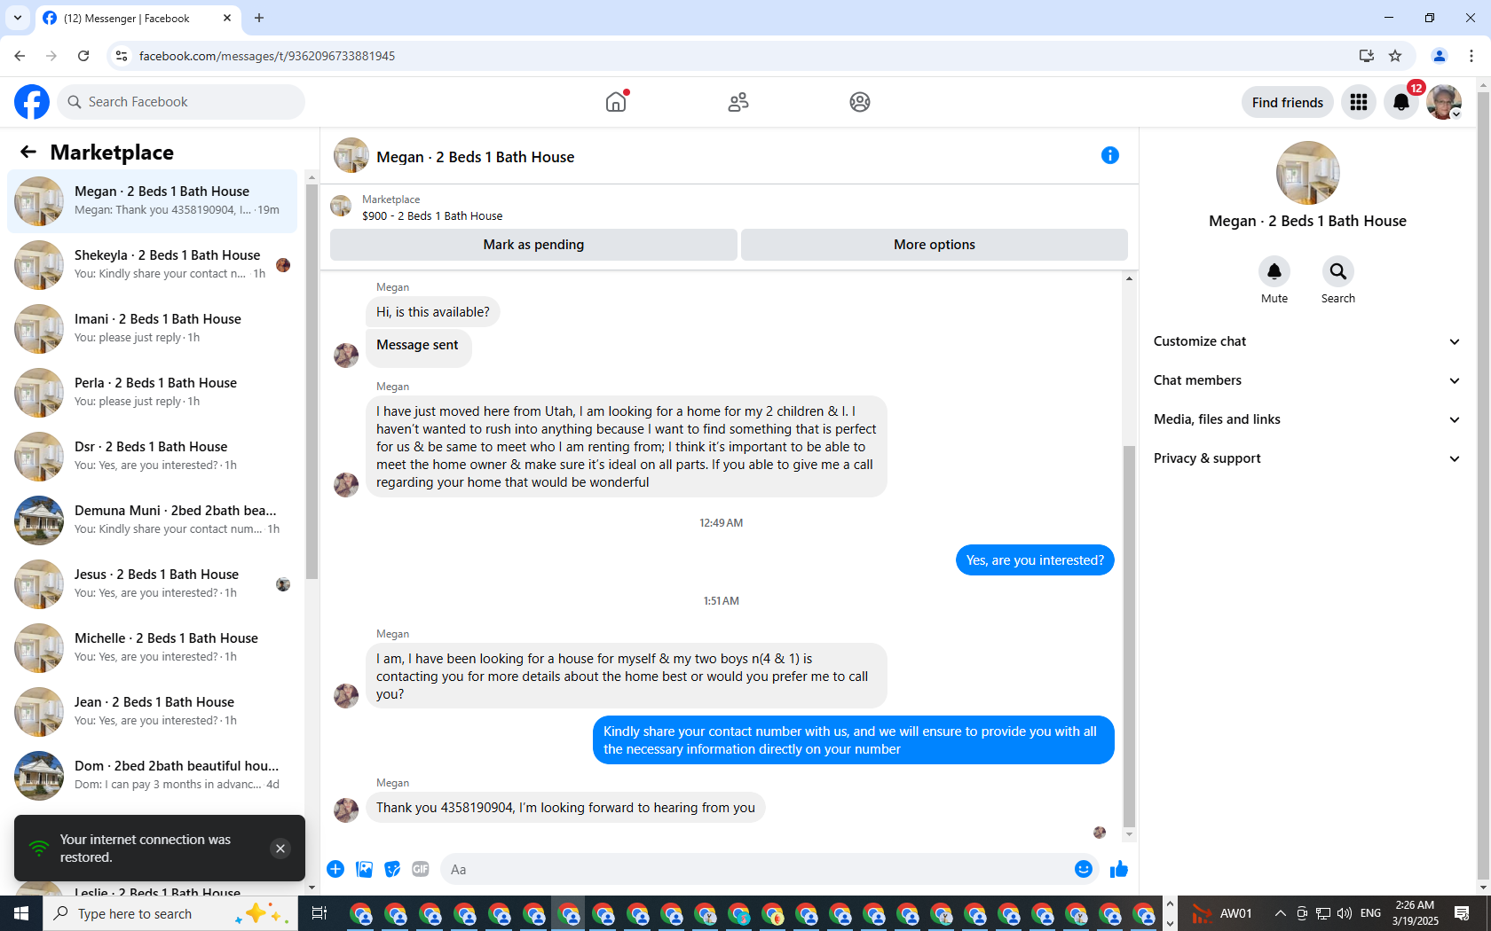
Task: Install app icon in address bar
Action: pos(1366,56)
